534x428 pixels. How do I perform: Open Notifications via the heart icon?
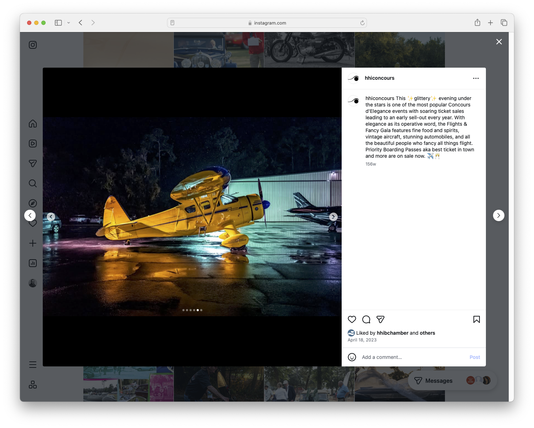(x=32, y=223)
